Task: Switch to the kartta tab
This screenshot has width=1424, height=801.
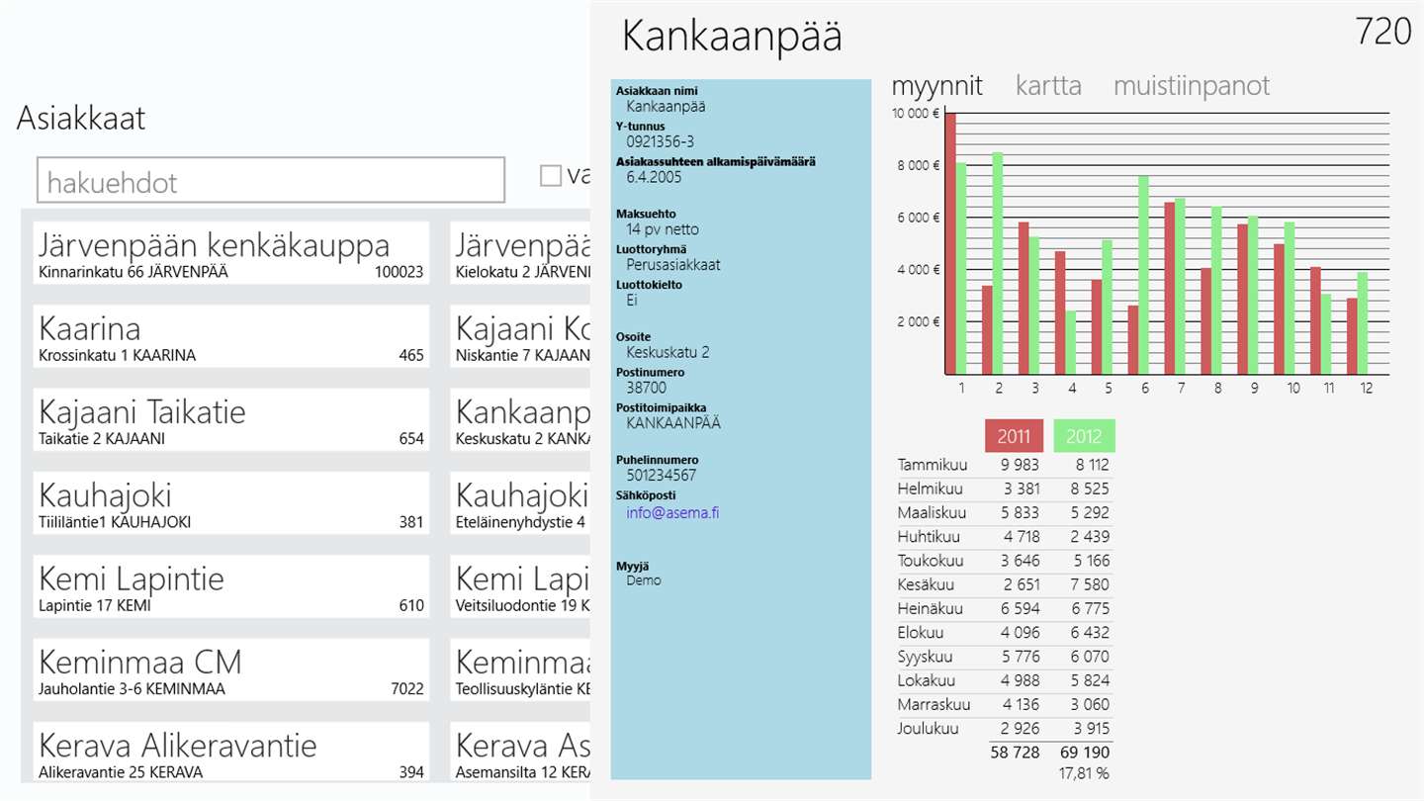Action: [1048, 86]
